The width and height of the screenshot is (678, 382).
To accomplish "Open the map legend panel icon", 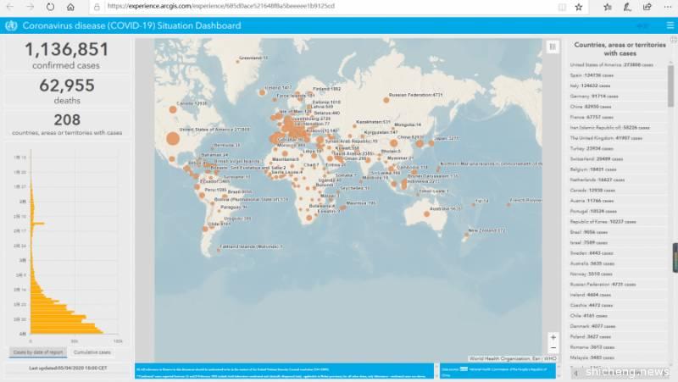I will 553,47.
